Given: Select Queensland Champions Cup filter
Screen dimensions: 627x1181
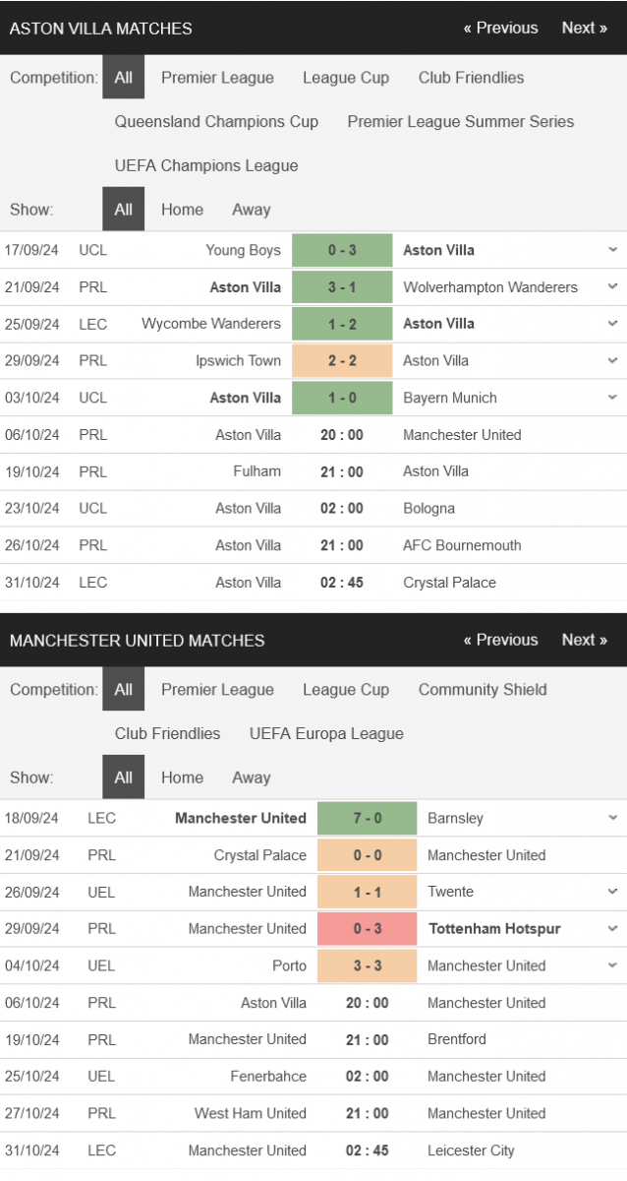Looking at the screenshot, I should (x=216, y=121).
